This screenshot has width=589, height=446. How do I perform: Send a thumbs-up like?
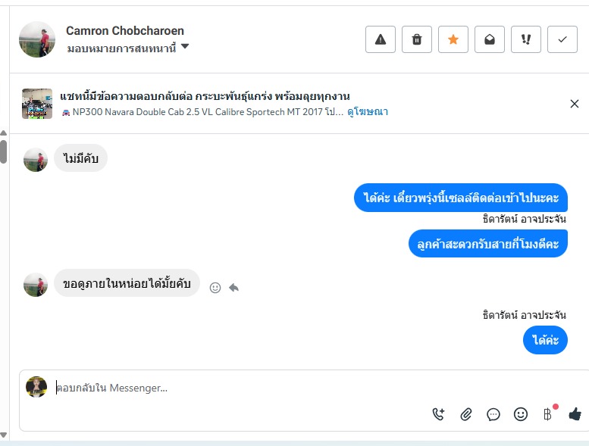pos(575,414)
